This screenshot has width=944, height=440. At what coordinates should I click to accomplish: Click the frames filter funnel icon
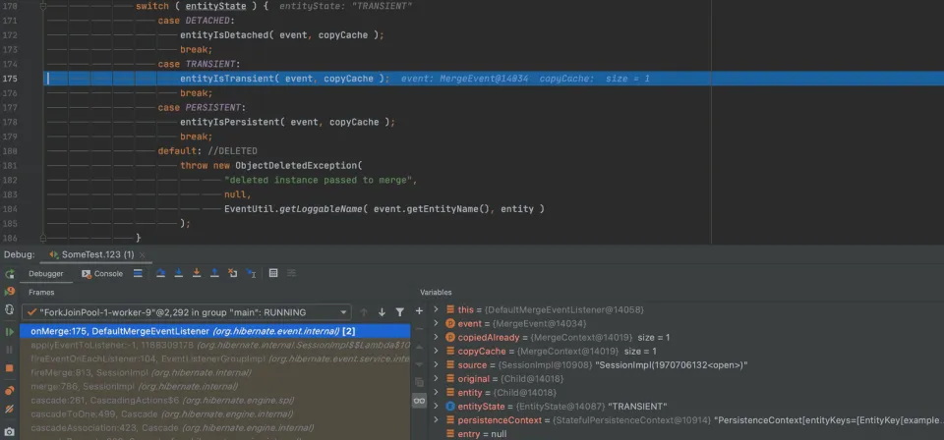(x=400, y=312)
